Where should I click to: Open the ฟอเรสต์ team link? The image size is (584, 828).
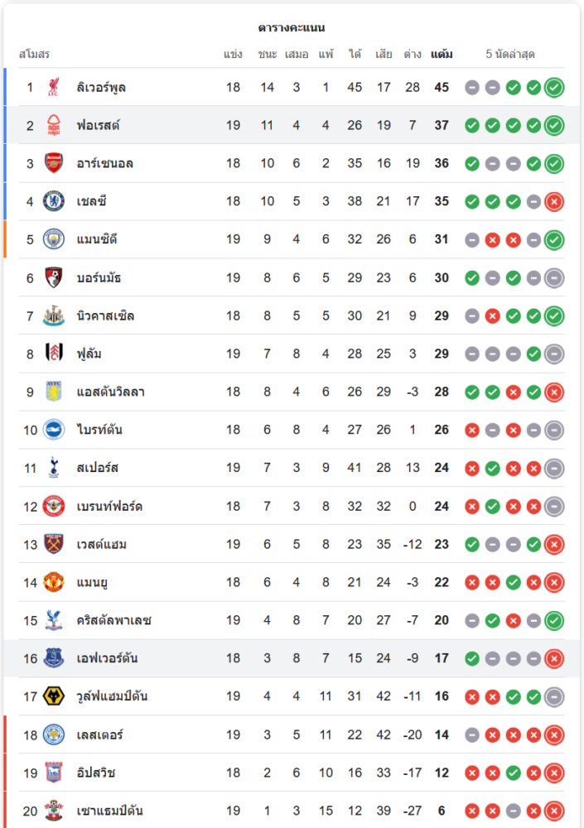98,125
